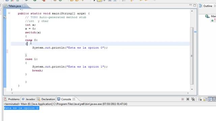The width and height of the screenshot is (216, 121).
Task: Select the *Main.java editor tab
Action: (15, 6)
